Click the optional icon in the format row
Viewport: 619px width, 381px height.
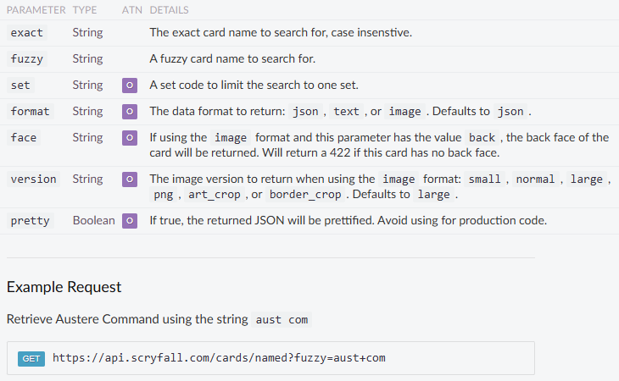[x=130, y=112]
